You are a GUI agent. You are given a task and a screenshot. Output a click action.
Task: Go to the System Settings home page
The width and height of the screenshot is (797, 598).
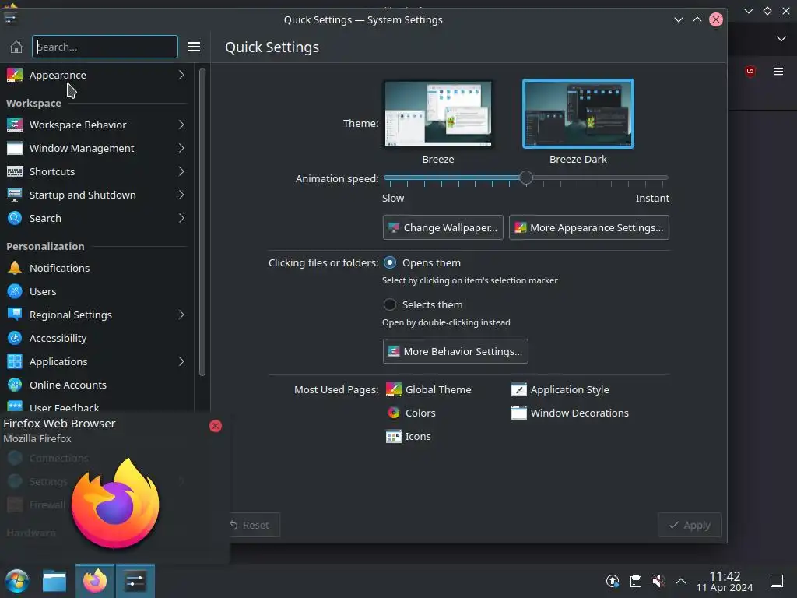point(16,47)
